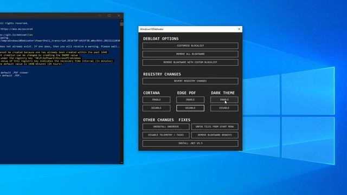Click Revert Registry Changes button
The height and width of the screenshot is (195, 347).
(x=190, y=81)
